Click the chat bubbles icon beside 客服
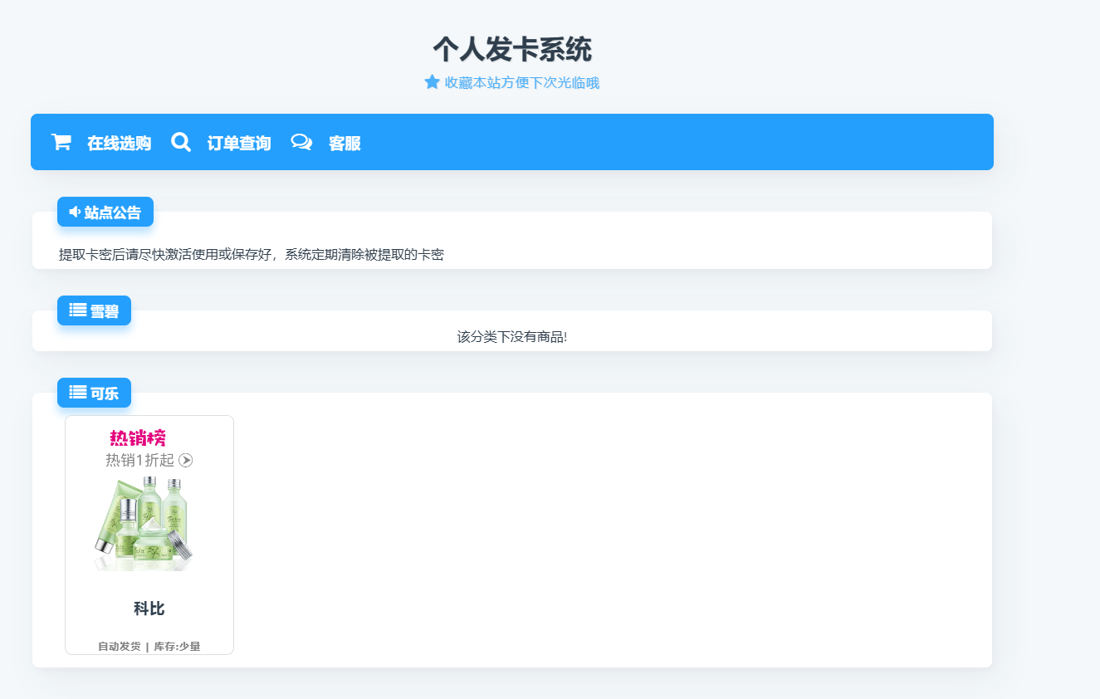 [x=301, y=142]
